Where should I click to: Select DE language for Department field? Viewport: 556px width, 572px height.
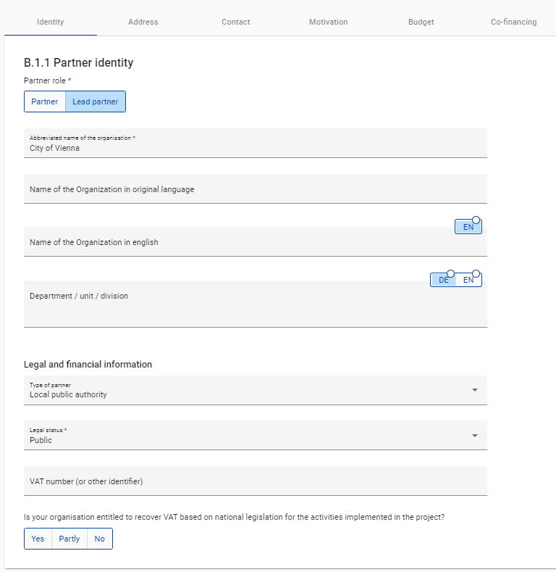(444, 280)
